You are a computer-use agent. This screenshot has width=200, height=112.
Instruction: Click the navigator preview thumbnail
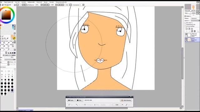pos(192,7)
